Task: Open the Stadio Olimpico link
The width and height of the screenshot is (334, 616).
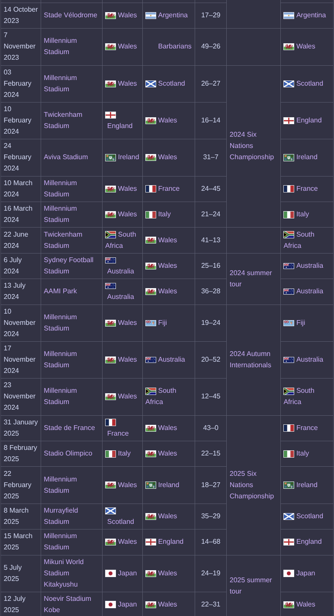Action: (68, 453)
